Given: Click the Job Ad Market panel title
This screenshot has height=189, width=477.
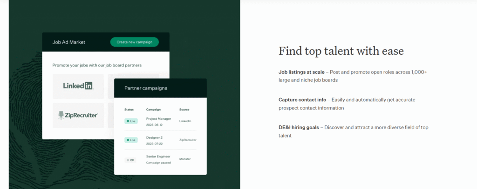Looking at the screenshot, I should coord(69,42).
